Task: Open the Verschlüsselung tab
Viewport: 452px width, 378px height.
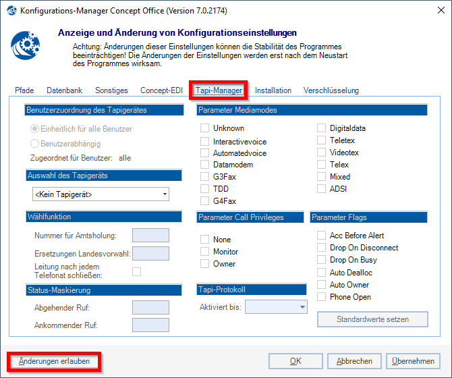Action: pos(331,90)
